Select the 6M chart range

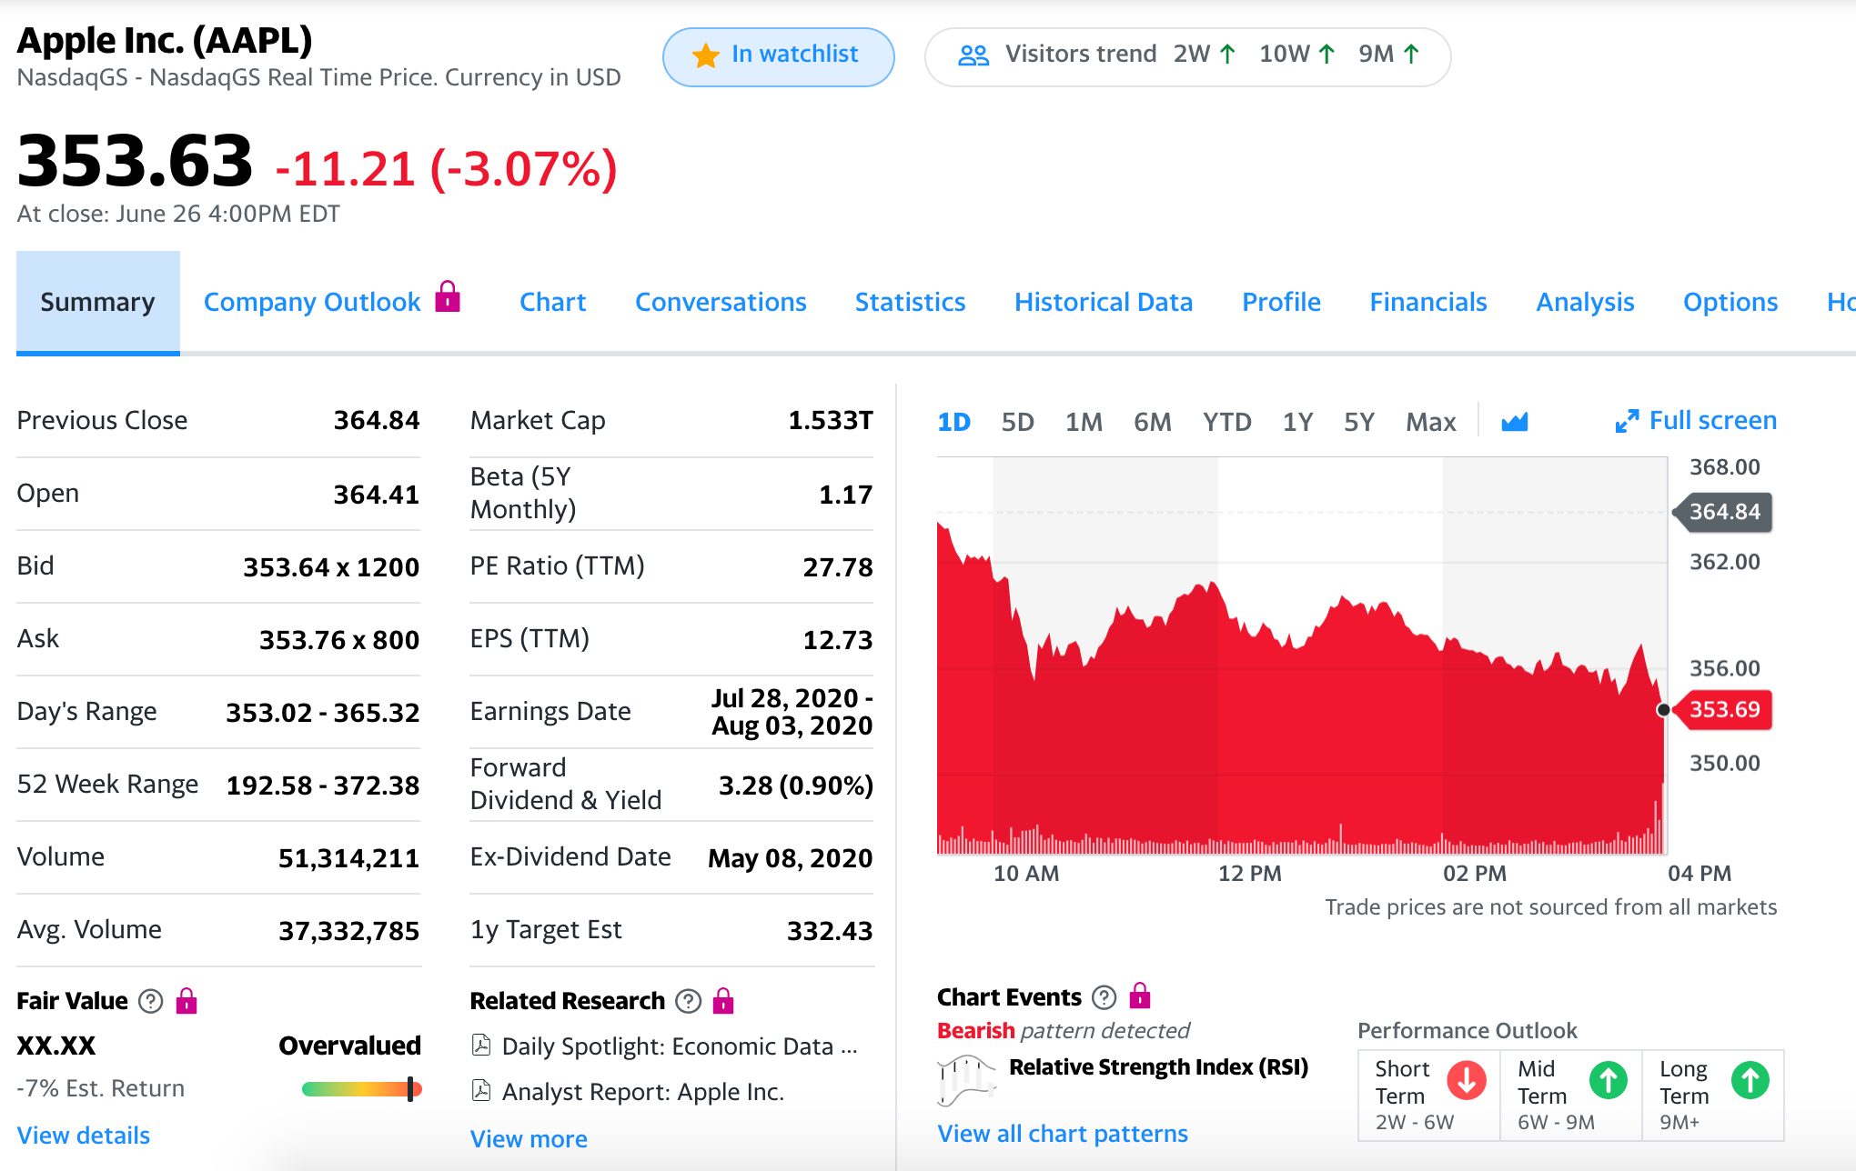[x=1153, y=422]
